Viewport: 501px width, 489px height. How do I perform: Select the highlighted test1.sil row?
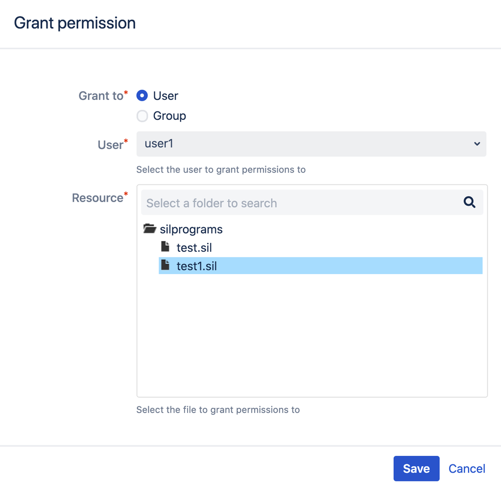pyautogui.click(x=320, y=266)
